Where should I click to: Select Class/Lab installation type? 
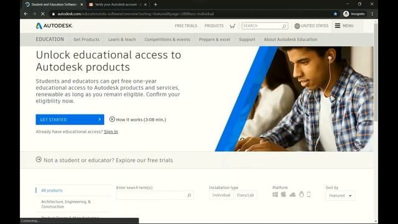pos(245,195)
